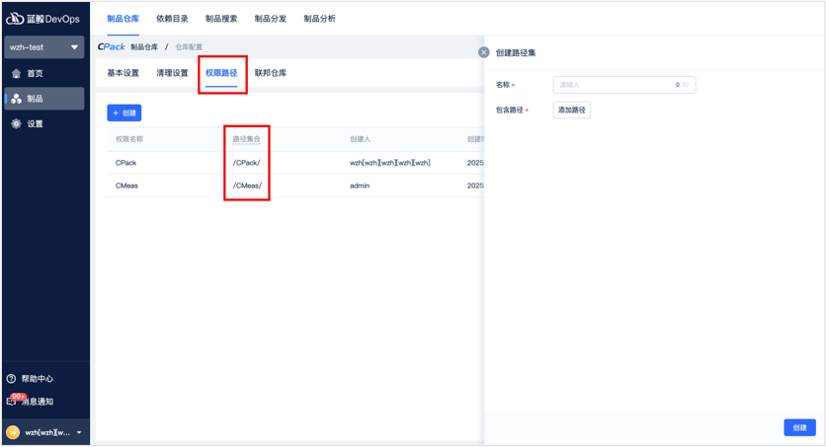Open the 设置 gear icon in sidebar

pos(16,124)
